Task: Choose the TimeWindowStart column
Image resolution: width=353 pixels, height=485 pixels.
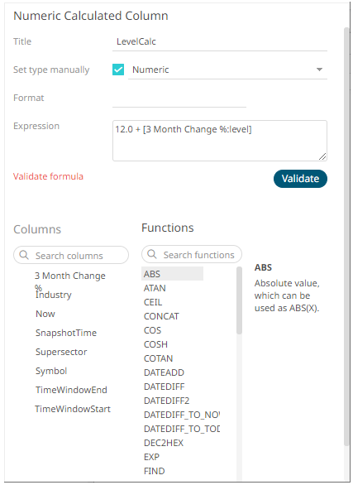Action: tap(73, 409)
